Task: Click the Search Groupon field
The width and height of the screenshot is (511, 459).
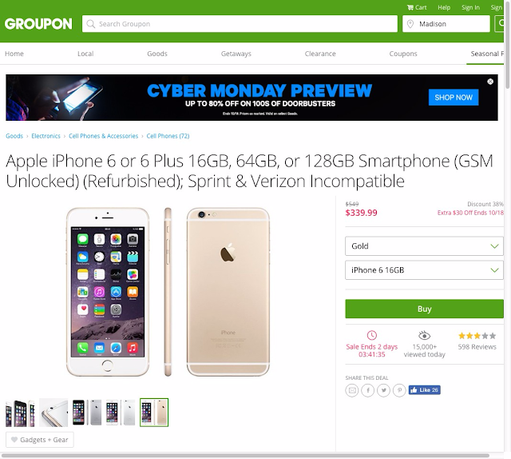Action: 240,24
